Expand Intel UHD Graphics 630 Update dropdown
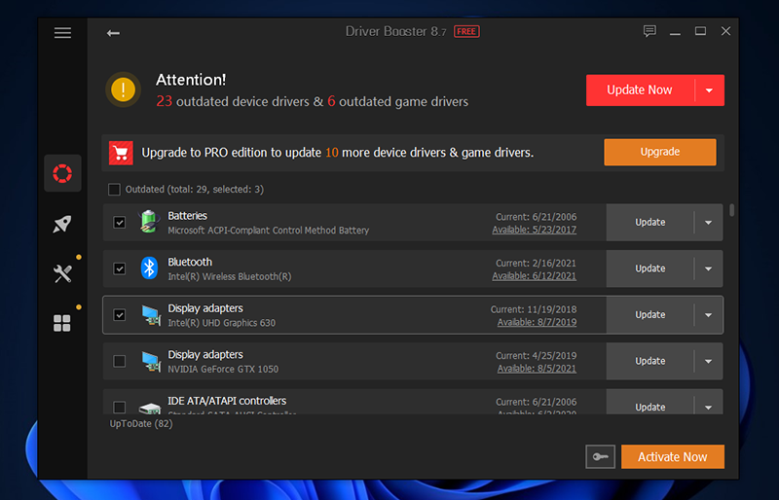Viewport: 779px width, 500px height. click(x=708, y=315)
